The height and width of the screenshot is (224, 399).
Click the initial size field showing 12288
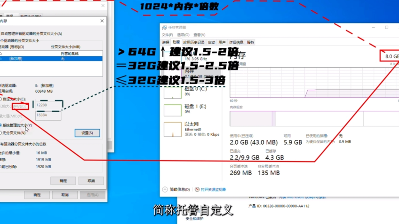[x=48, y=106]
